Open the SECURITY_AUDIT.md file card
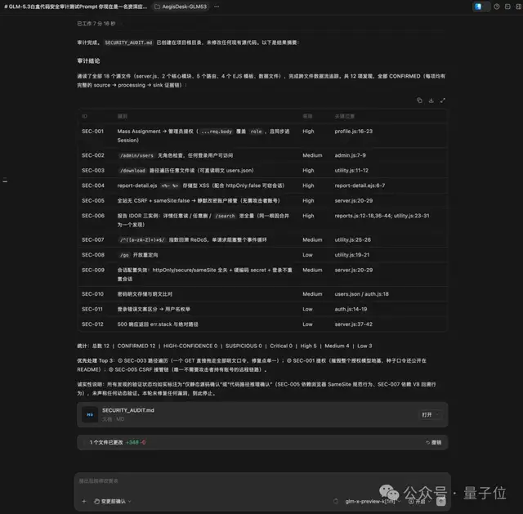523x514 pixels. [262, 414]
